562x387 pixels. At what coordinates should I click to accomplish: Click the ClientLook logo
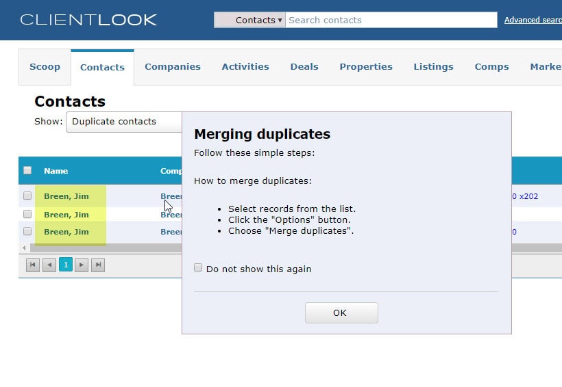88,20
